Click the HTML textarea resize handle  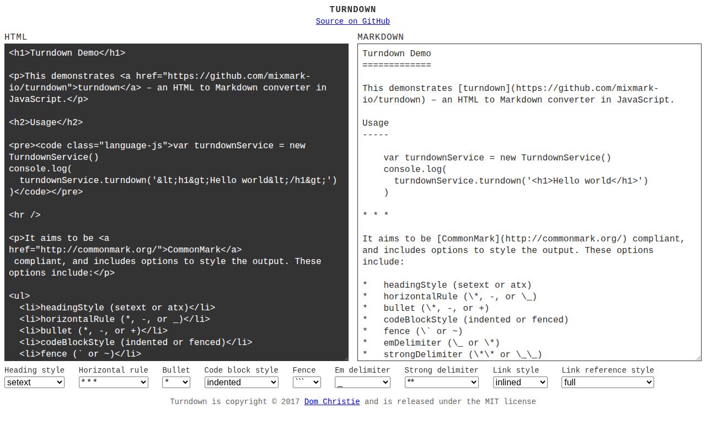(x=345, y=357)
